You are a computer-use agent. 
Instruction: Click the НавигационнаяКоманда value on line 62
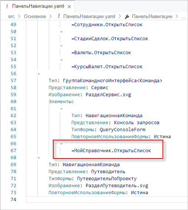[x=114, y=116]
